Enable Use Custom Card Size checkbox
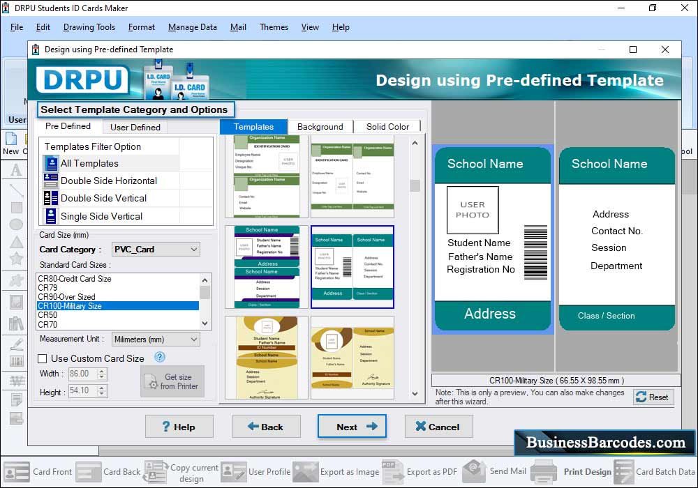Screen dimensions: 698x488 pyautogui.click(x=43, y=358)
